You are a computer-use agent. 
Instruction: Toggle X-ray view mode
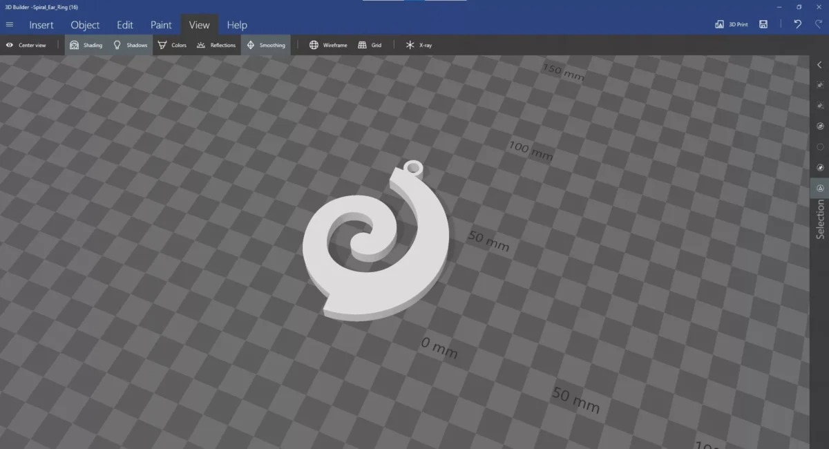point(419,45)
